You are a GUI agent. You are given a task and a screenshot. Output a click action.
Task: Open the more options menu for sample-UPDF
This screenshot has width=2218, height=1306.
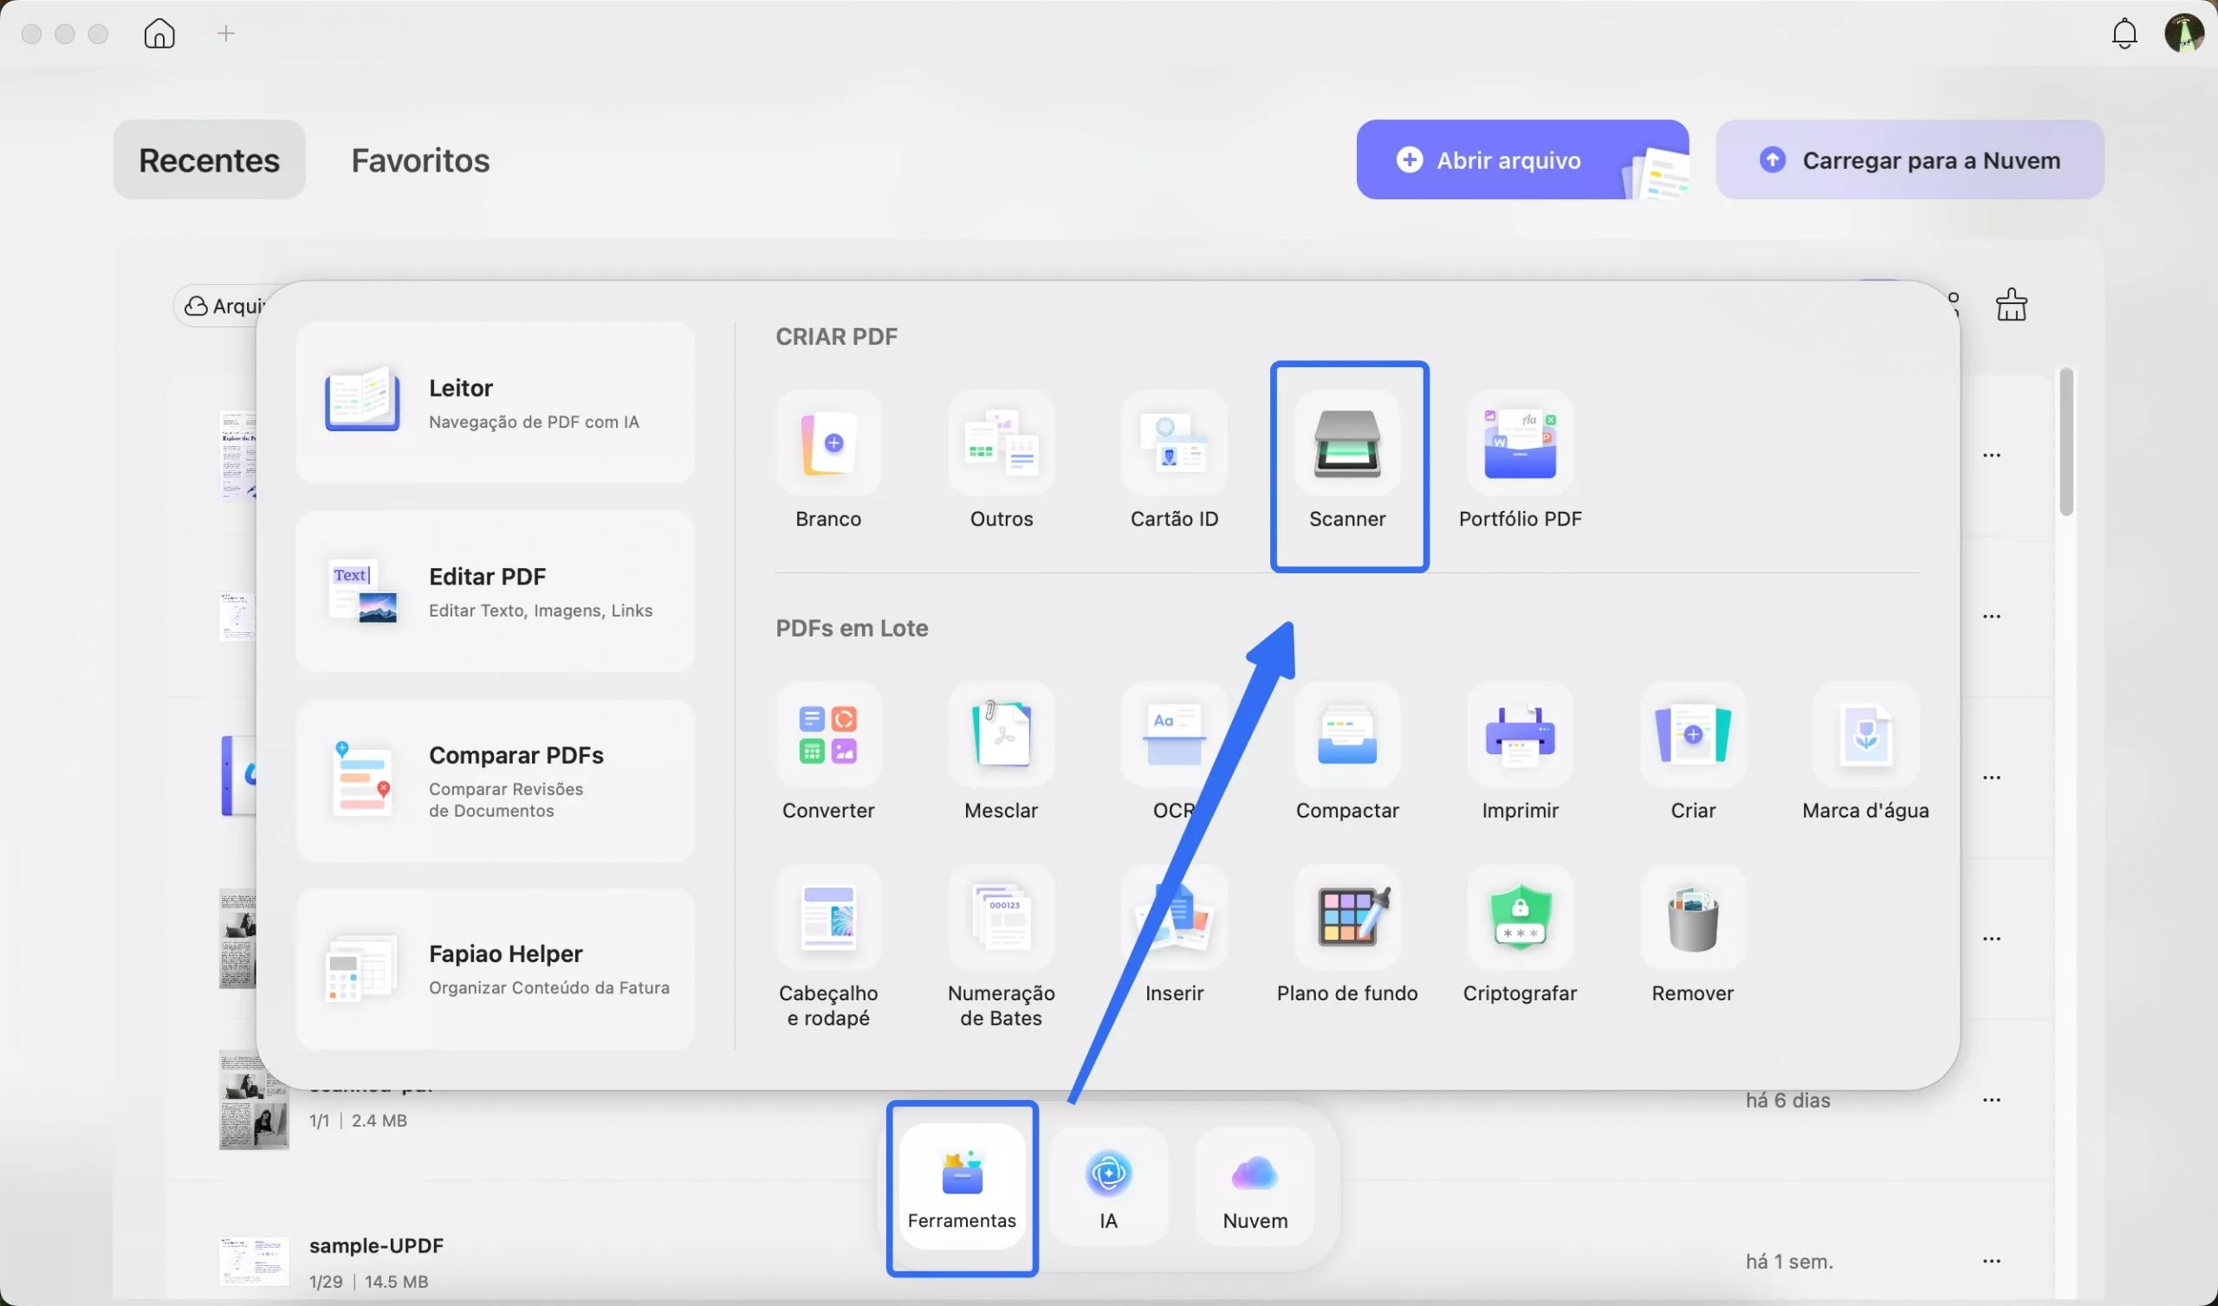tap(1992, 1260)
